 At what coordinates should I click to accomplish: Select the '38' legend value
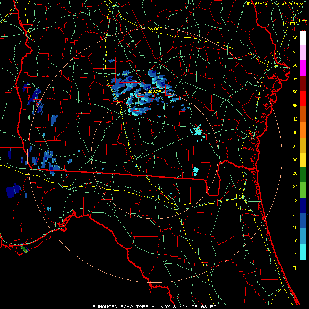tap(295, 133)
